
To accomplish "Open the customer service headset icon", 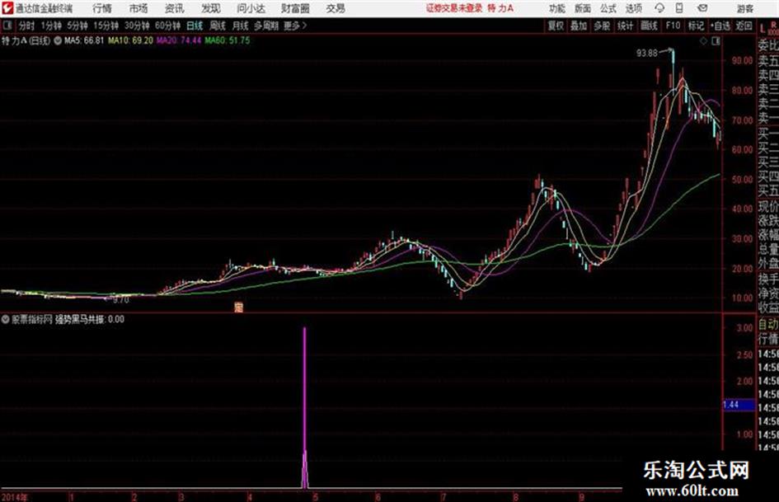I will 659,8.
